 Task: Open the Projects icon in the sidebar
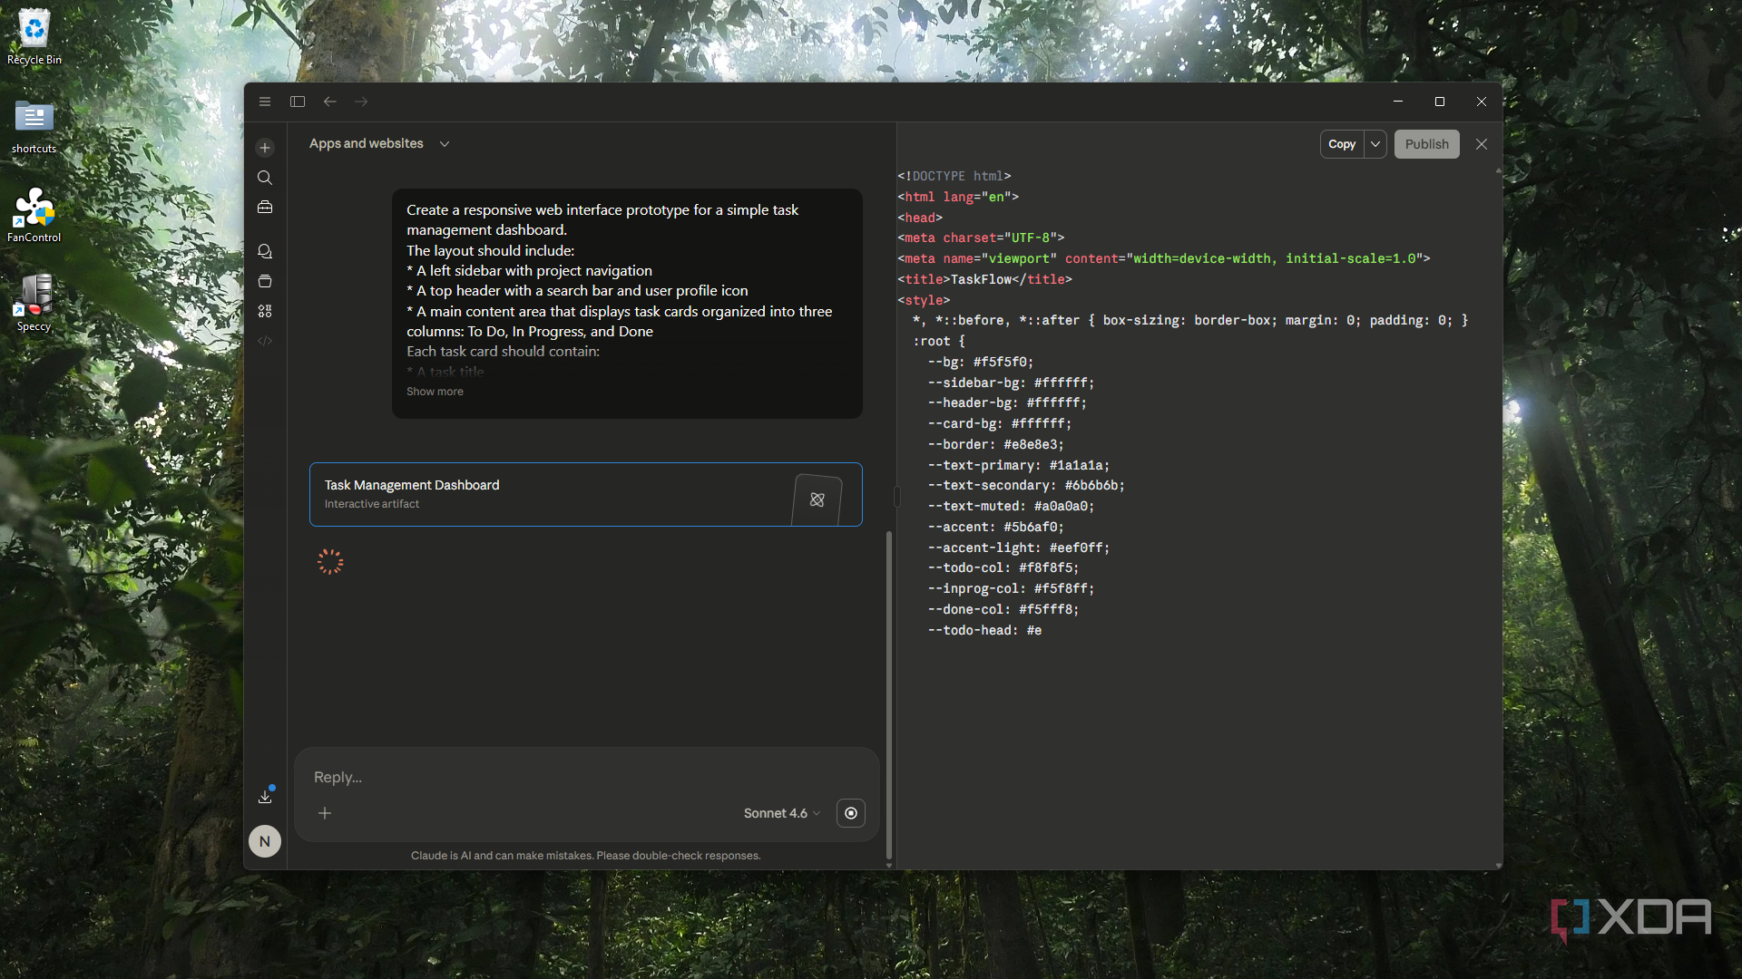coord(265,281)
